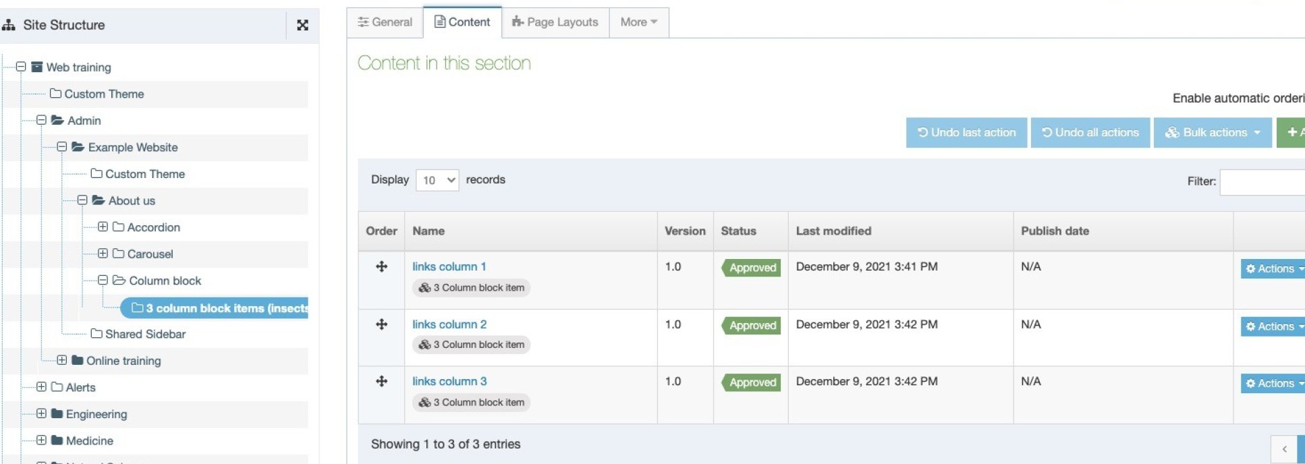This screenshot has width=1305, height=464.
Task: Expand the Online training section
Action: point(61,361)
